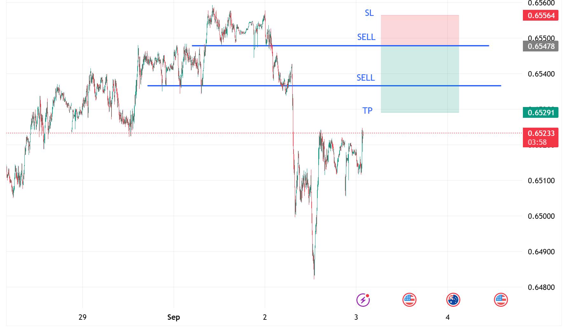Select the lower SELL text label
The width and height of the screenshot is (568, 335).
pyautogui.click(x=366, y=78)
